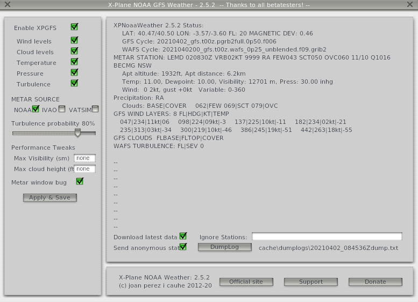Image resolution: width=418 pixels, height=302 pixels.
Task: Disable the Temperature checkbox
Action: [x=74, y=62]
